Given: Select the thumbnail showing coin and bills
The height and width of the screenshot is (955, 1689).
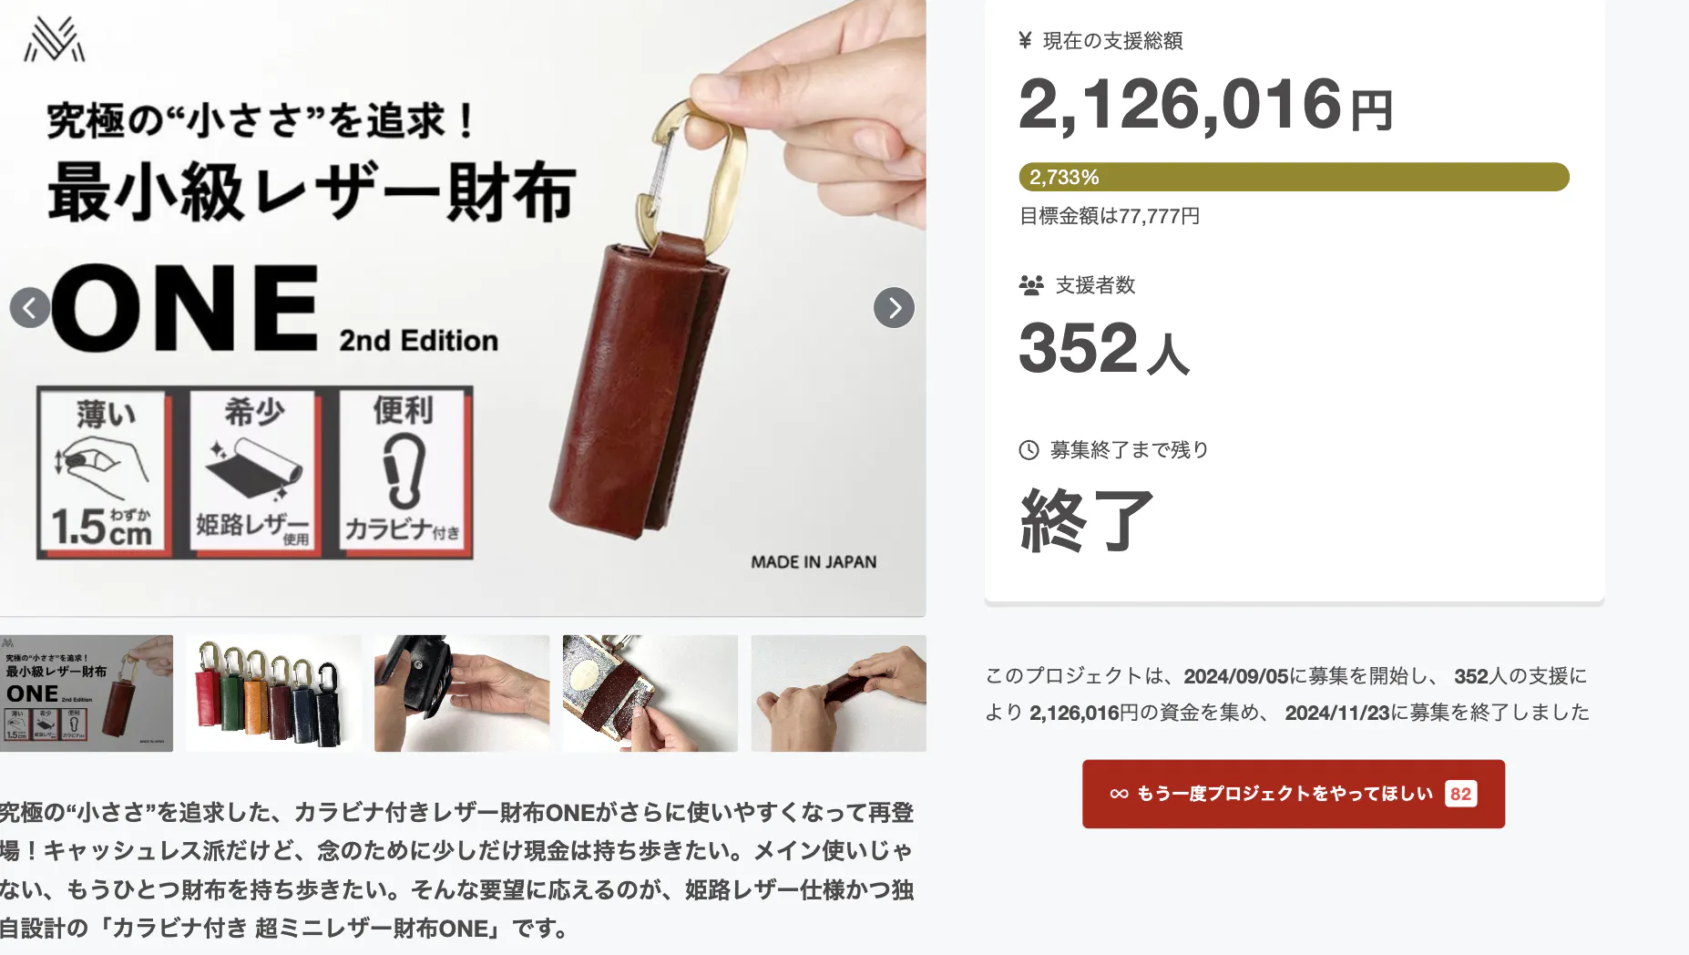Looking at the screenshot, I should click(x=650, y=693).
